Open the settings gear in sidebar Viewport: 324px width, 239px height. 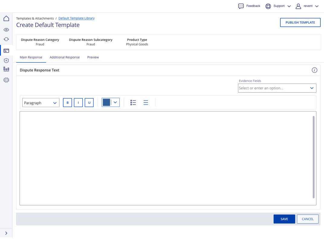(x=6, y=80)
